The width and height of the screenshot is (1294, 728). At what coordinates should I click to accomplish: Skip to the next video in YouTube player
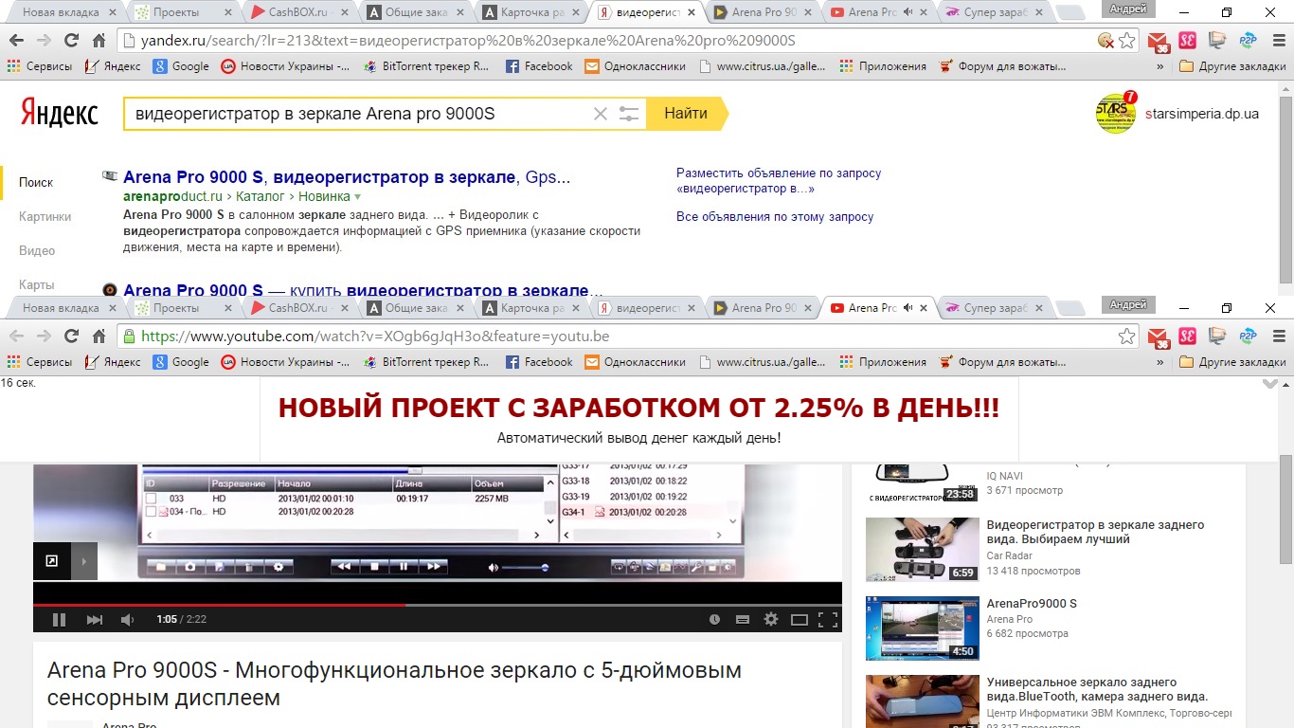pyautogui.click(x=94, y=620)
